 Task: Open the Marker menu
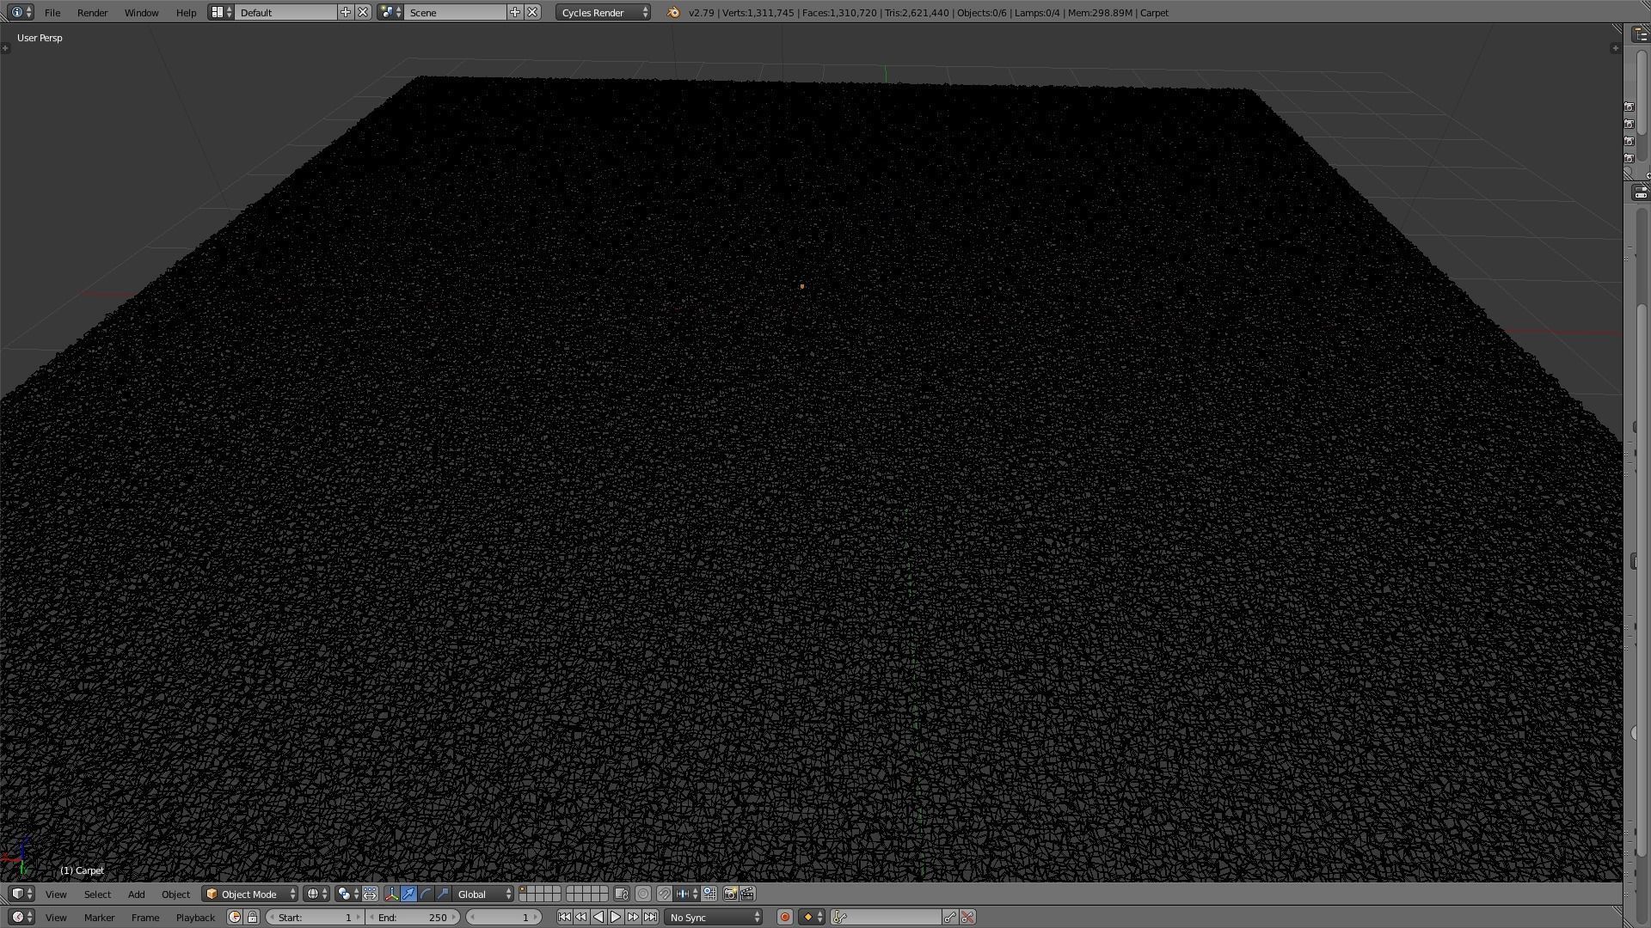(99, 918)
